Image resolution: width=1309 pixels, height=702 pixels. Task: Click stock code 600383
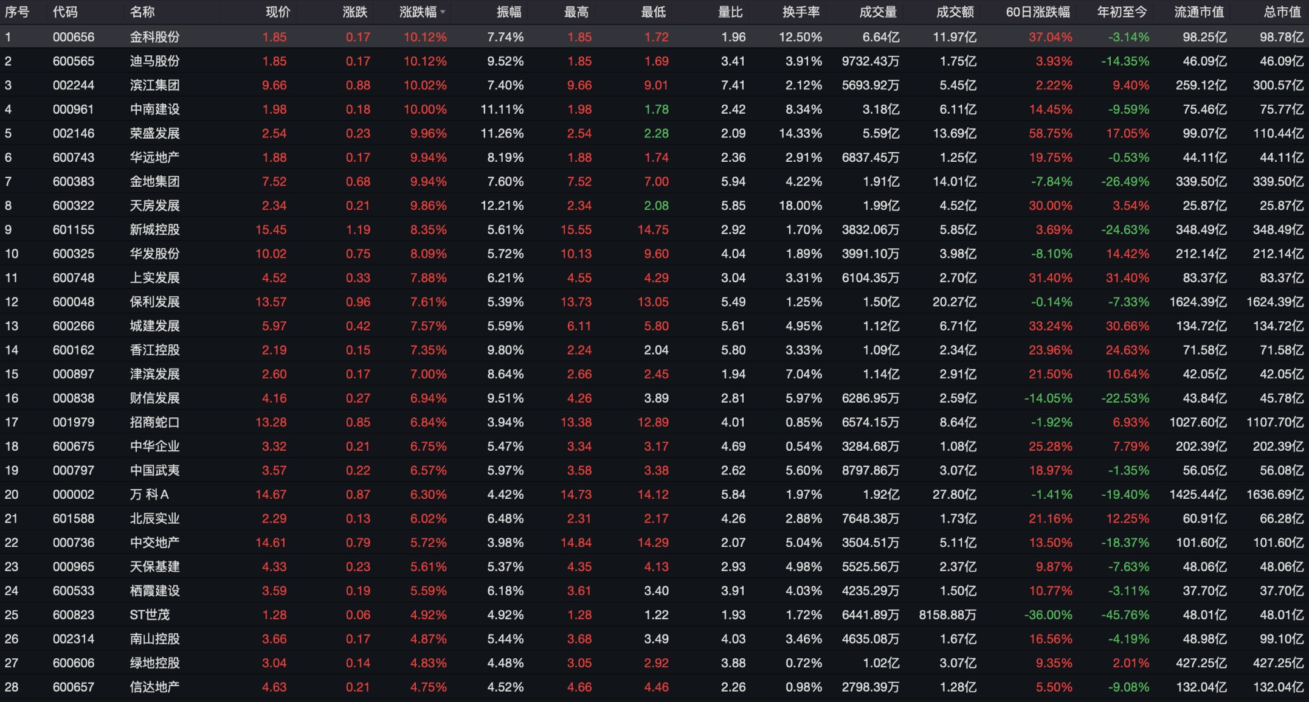(x=74, y=181)
